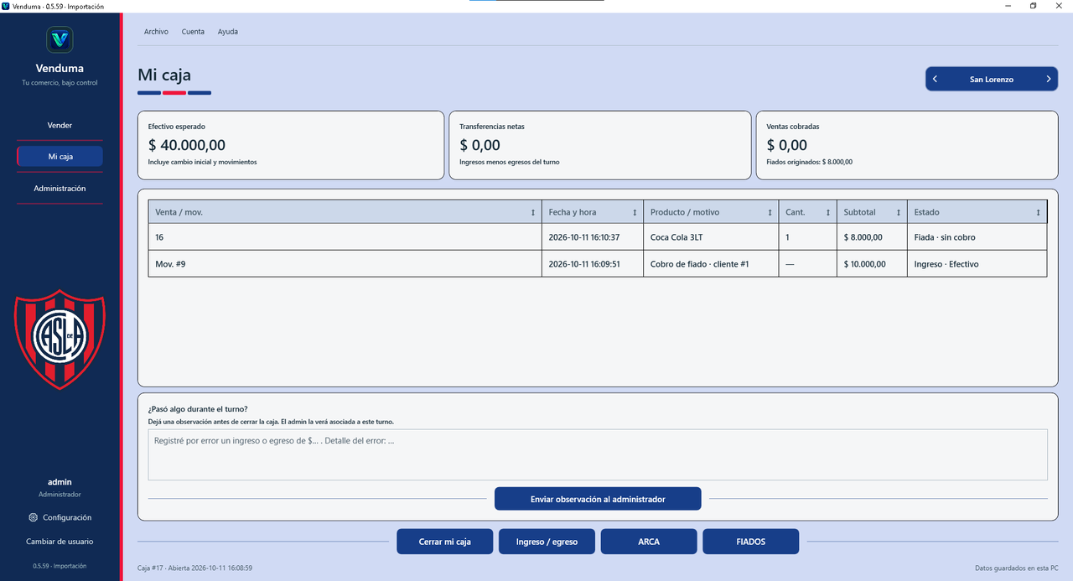This screenshot has width=1073, height=581.
Task: Click the gear icon beside Configuración
Action: pos(33,517)
